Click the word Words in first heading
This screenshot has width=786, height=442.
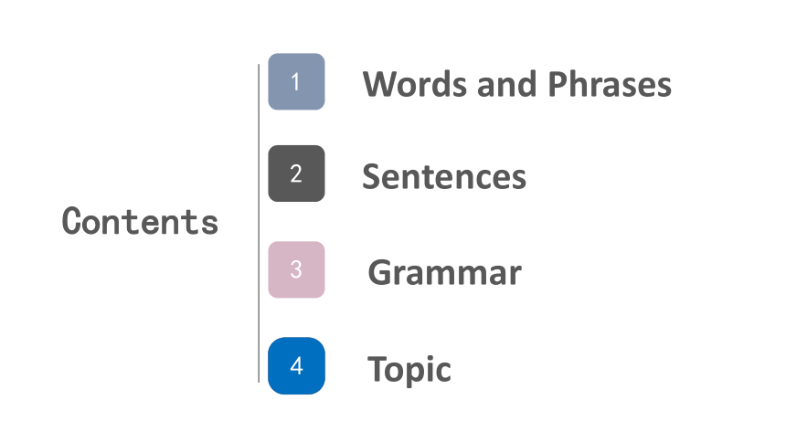coord(415,84)
